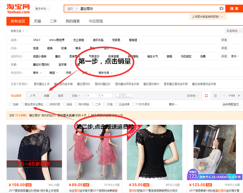Close the upload image tooltip
Screen dimensions: 243x193
click(x=222, y=17)
